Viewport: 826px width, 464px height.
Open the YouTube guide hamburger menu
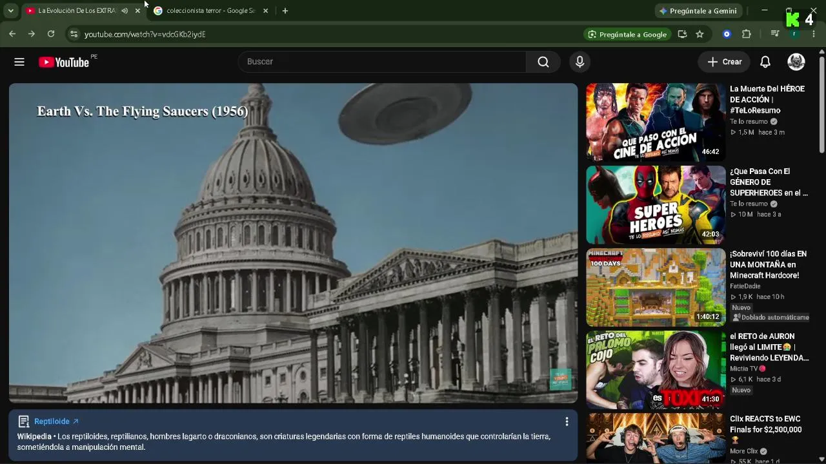tap(19, 62)
